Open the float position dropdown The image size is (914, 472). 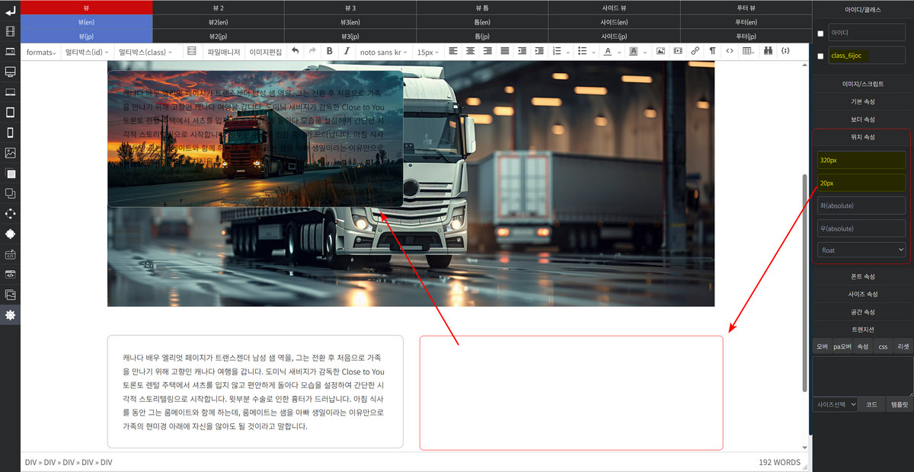(x=861, y=250)
